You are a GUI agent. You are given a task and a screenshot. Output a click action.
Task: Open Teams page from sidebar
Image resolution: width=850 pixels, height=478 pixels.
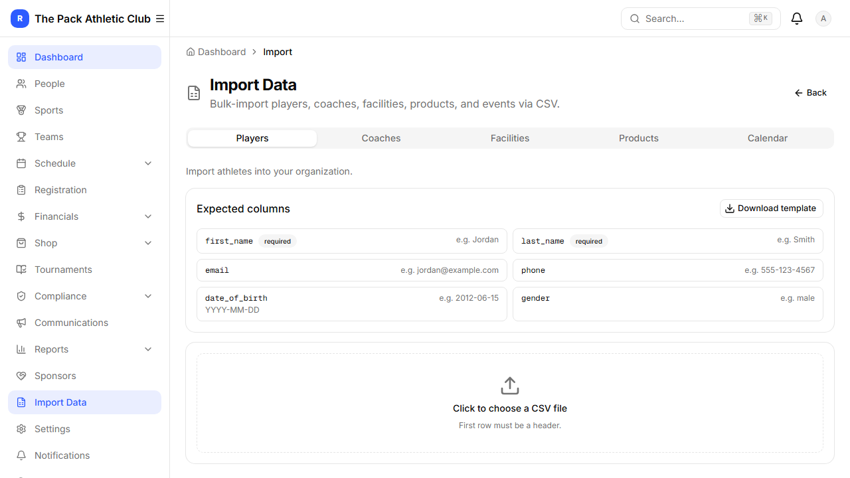tap(84, 137)
